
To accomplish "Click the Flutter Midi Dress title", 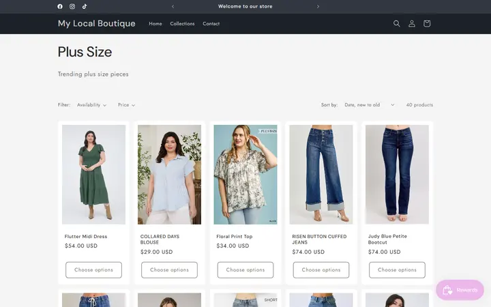I will point(86,237).
